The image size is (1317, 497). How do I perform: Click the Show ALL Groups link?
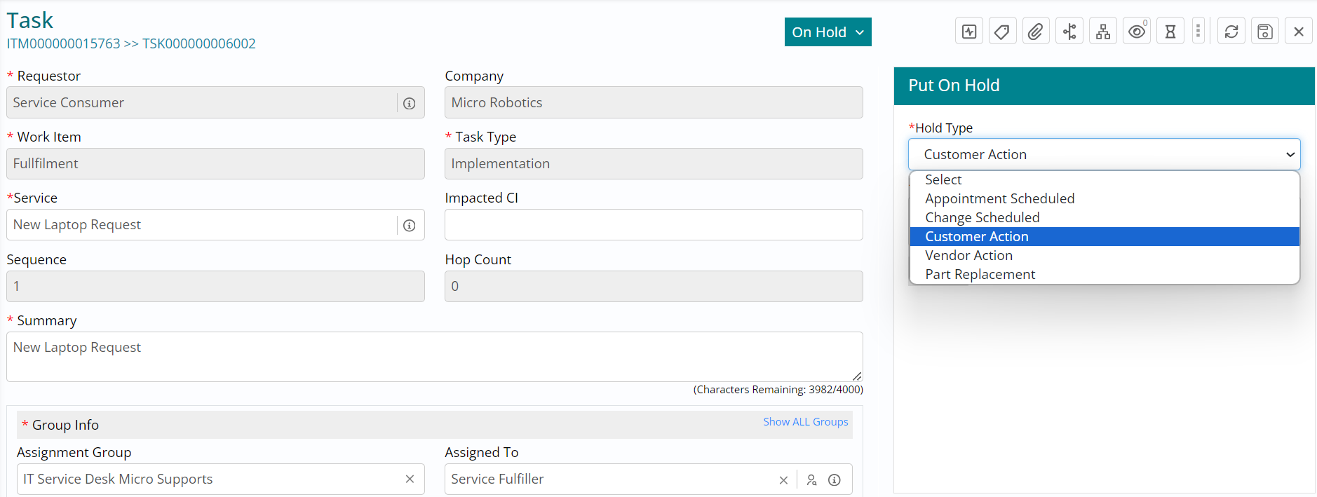(x=805, y=422)
